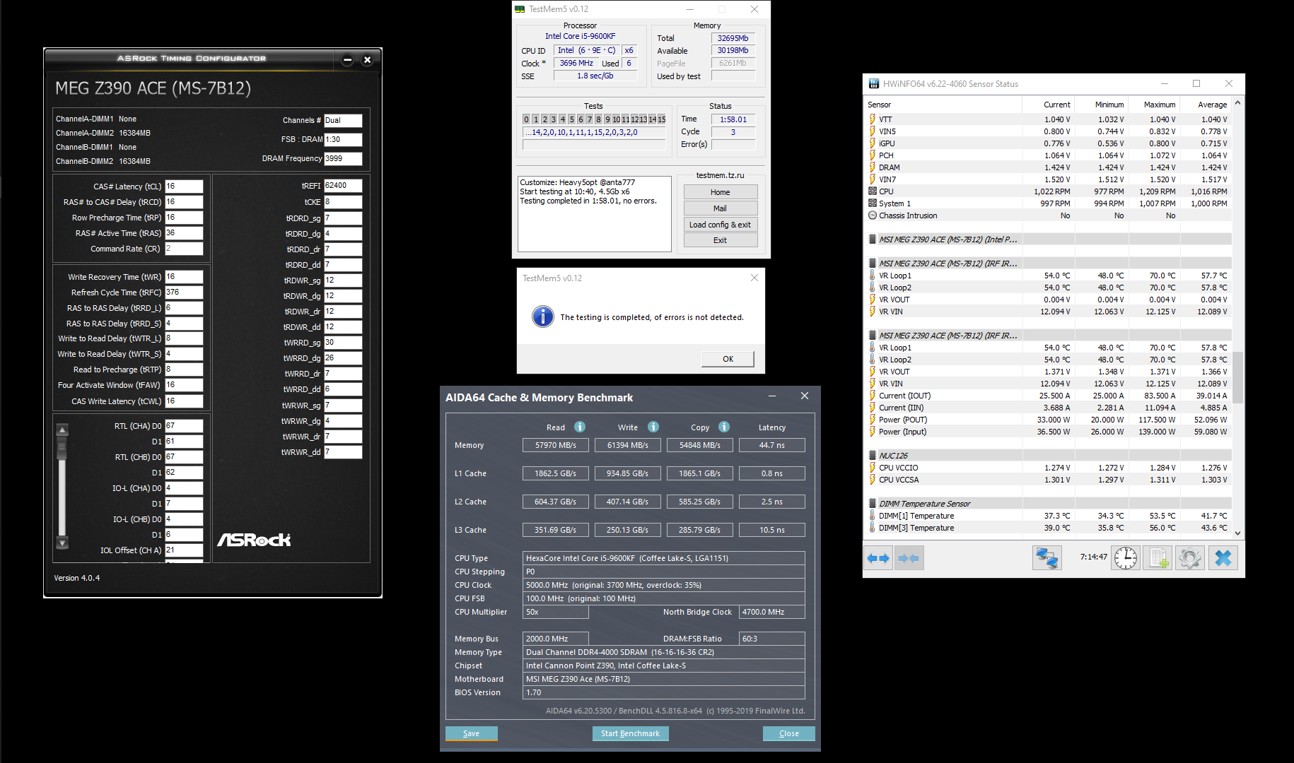Click the HWiNFO vertical scrollbar thumb
Viewport: 1294px width, 763px height.
pos(1237,377)
